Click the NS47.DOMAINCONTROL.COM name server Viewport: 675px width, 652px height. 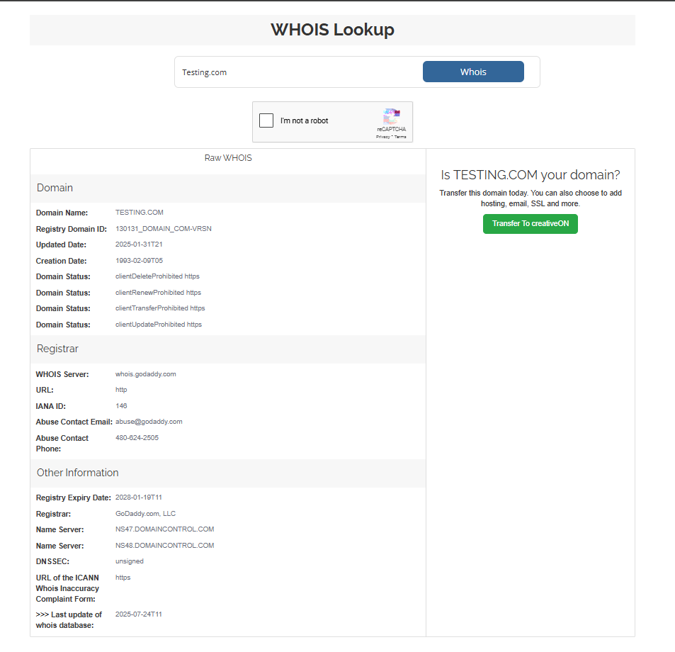coord(164,529)
